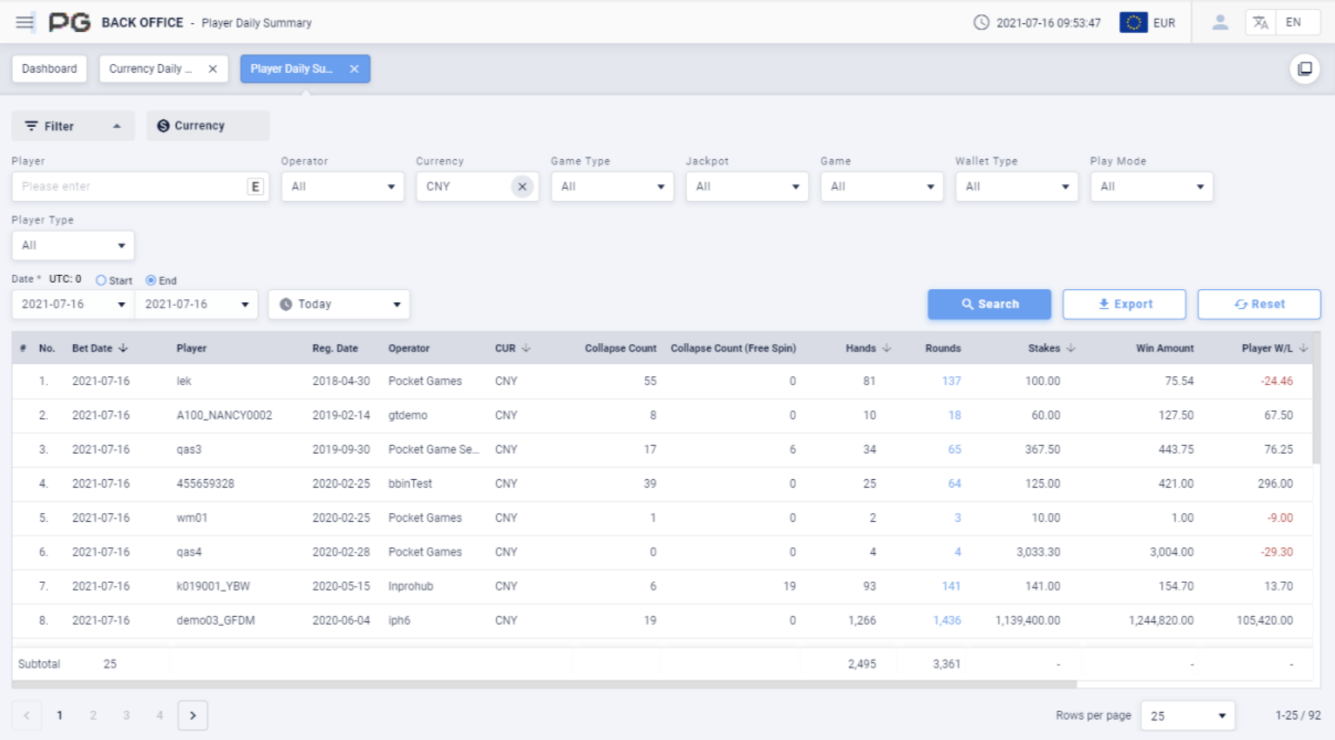
Task: Sort by Stakes column arrow
Action: tap(1071, 348)
